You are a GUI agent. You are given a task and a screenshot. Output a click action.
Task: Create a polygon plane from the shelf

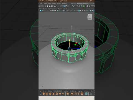coord(60,94)
